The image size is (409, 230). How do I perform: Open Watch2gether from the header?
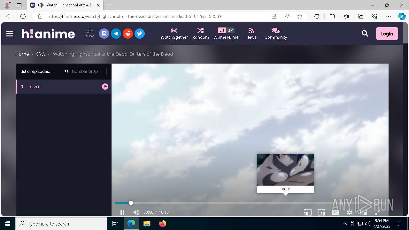click(174, 34)
